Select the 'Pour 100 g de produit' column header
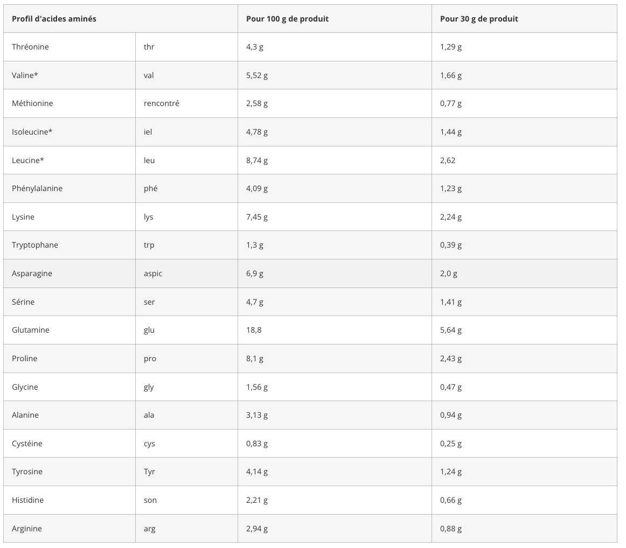 (287, 19)
